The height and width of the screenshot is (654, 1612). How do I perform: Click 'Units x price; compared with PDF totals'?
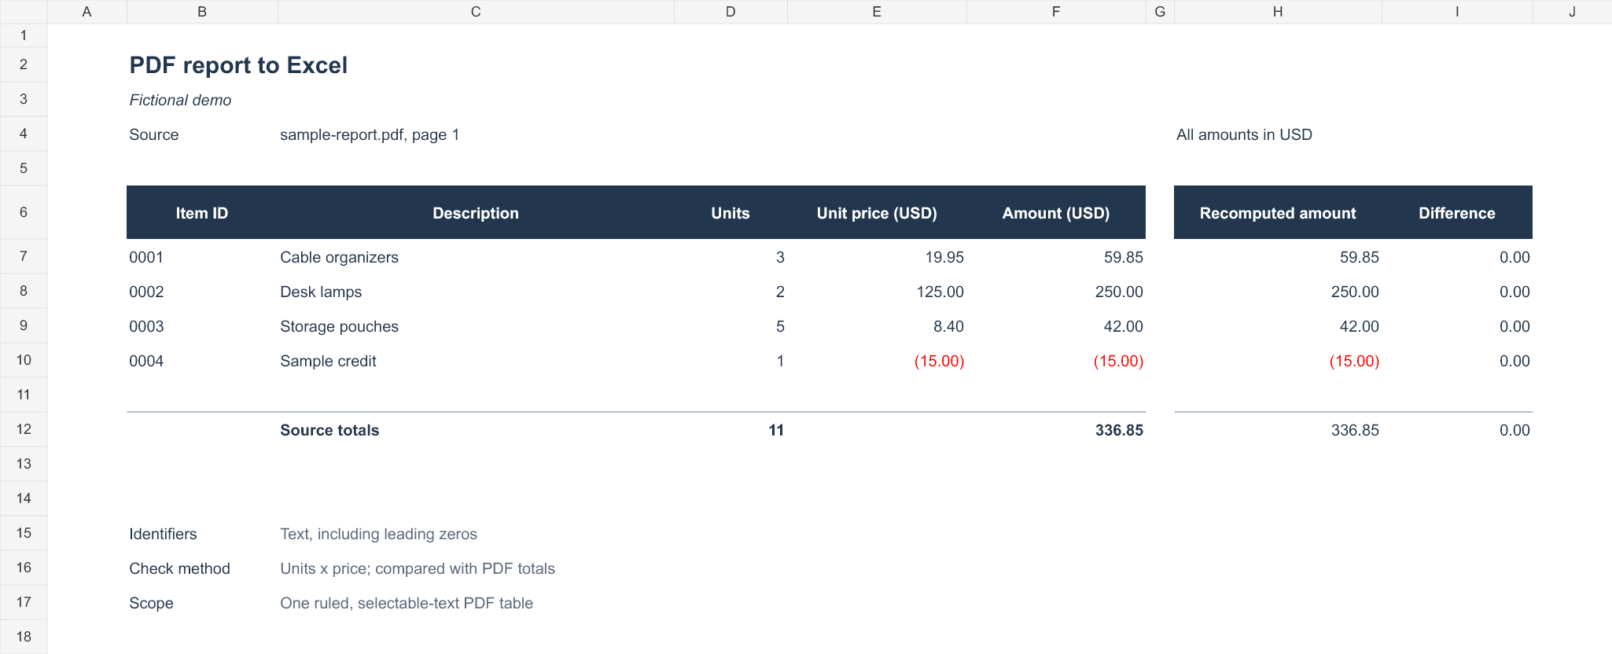(418, 568)
